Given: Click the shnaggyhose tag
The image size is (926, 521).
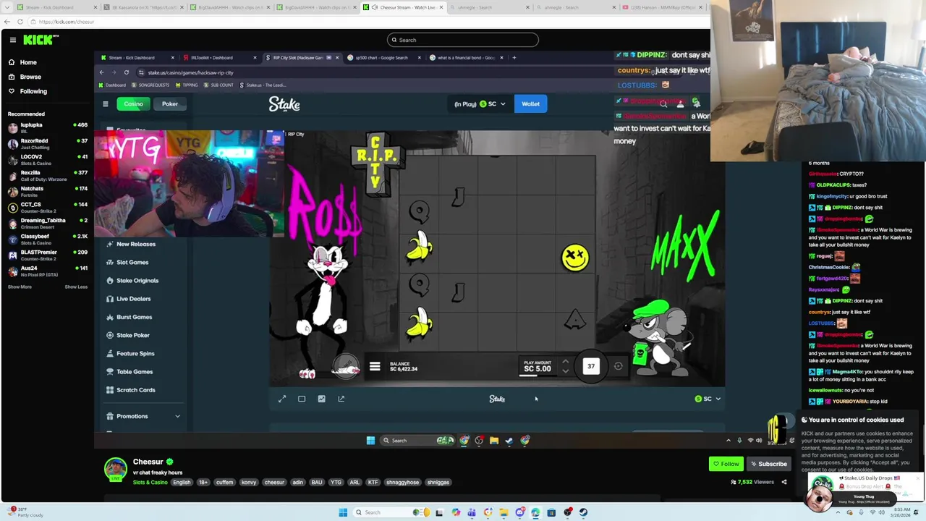Looking at the screenshot, I should [402, 482].
